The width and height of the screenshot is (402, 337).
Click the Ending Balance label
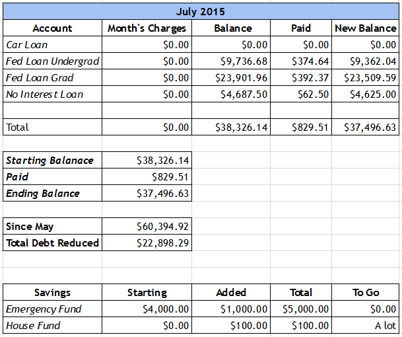click(52, 193)
